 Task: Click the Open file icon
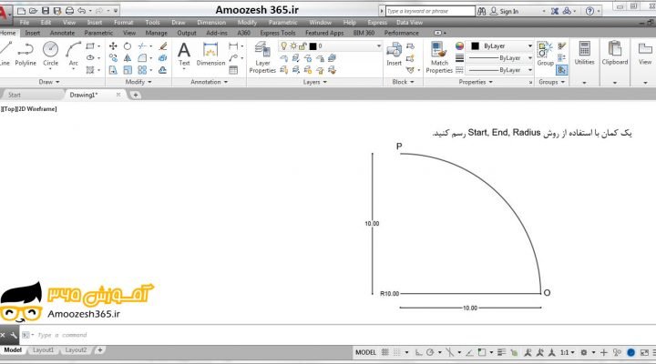point(34,11)
